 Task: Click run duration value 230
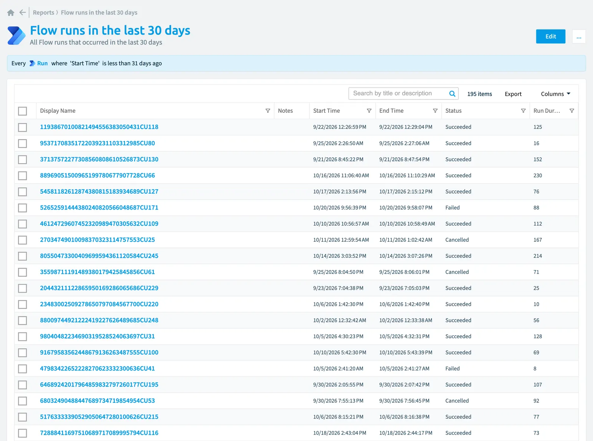click(x=537, y=175)
